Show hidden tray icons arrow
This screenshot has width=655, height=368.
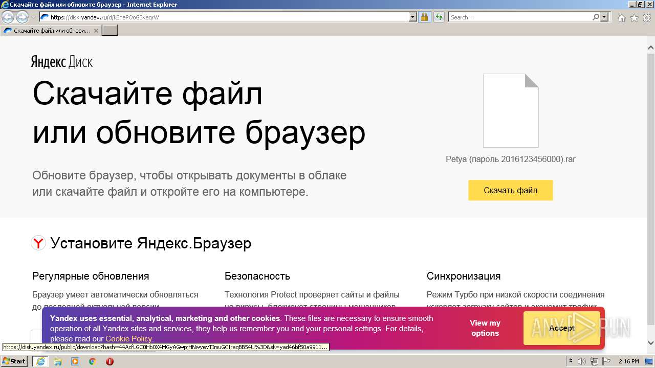click(x=571, y=361)
